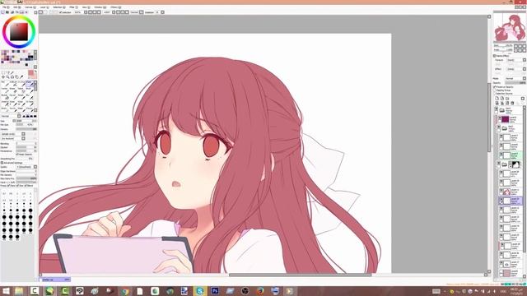Toggle the color wheel panel icon
527x296 pixels.
point(2,12)
